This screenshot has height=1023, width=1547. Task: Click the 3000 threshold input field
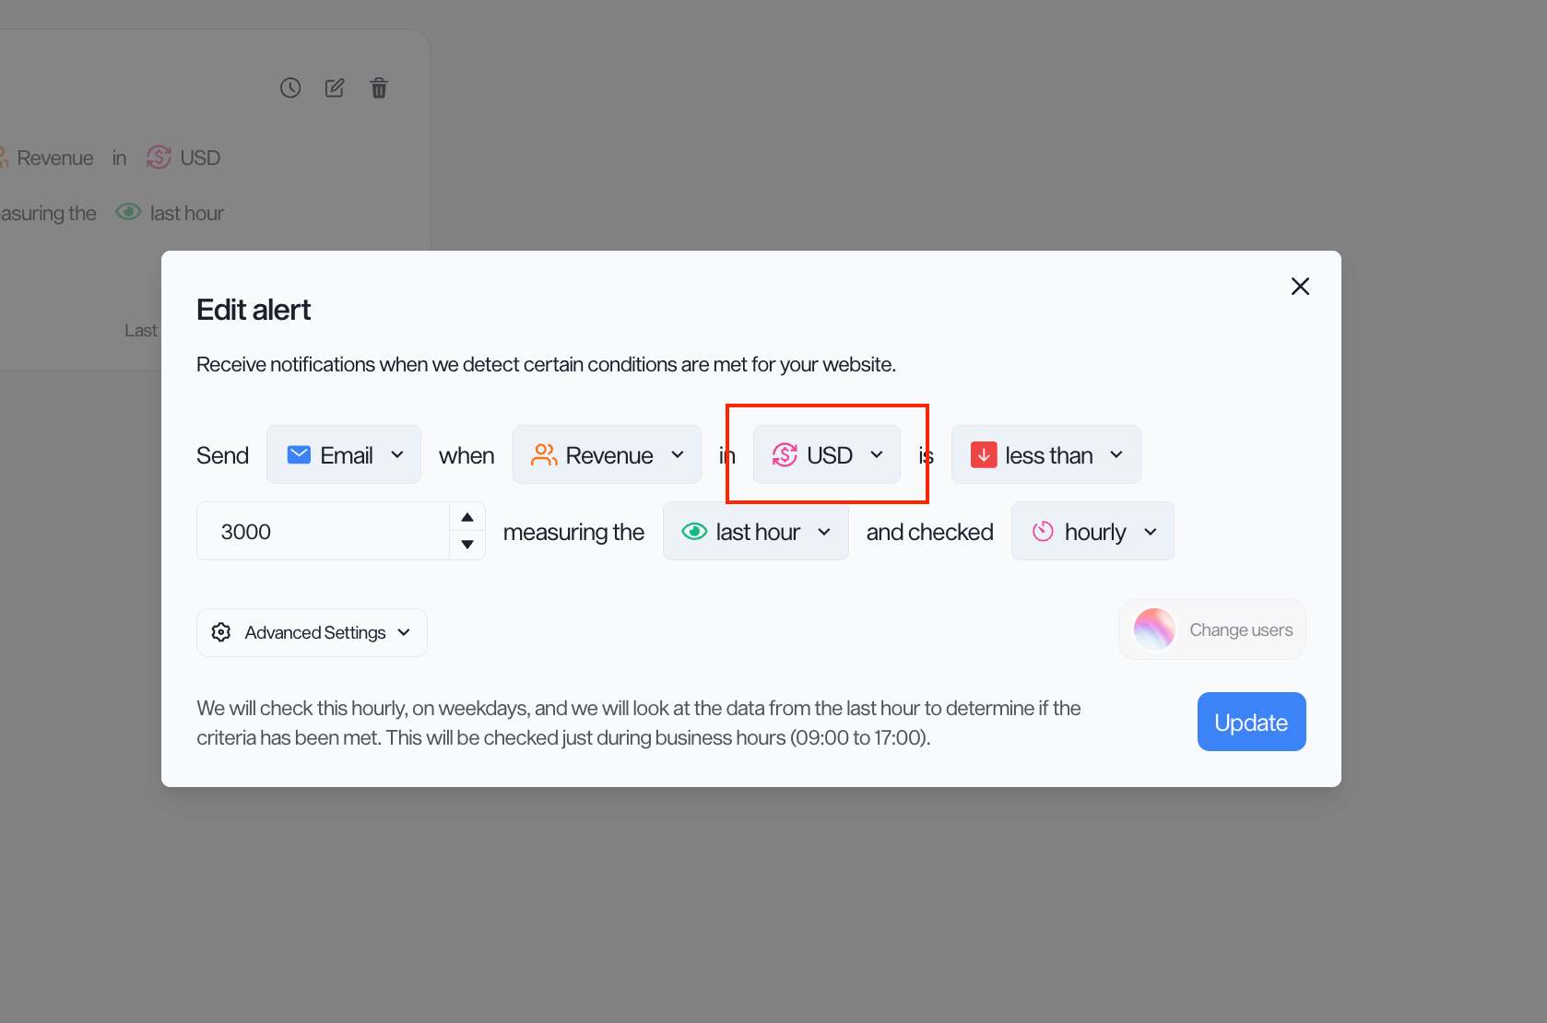point(323,531)
